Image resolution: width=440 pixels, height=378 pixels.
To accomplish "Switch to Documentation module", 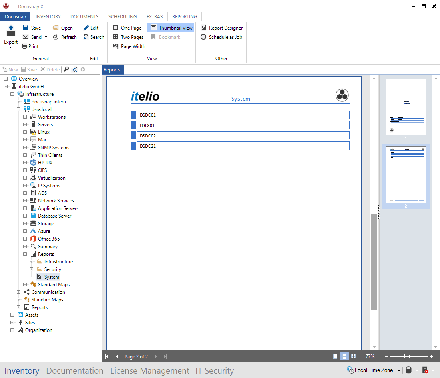I will point(75,371).
